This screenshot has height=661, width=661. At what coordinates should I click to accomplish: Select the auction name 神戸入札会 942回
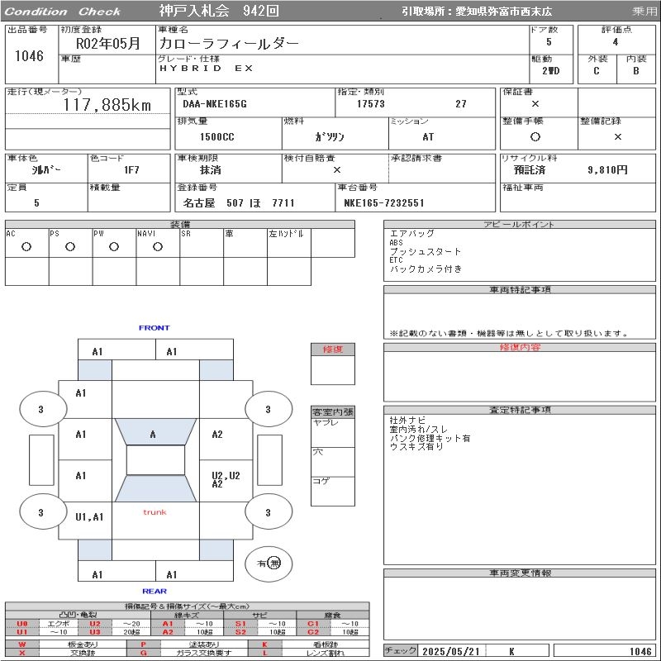(219, 11)
